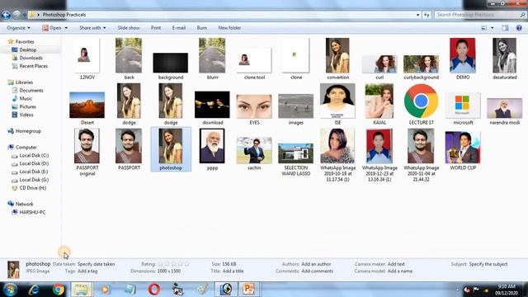Click Add an author field

pyautogui.click(x=316, y=264)
